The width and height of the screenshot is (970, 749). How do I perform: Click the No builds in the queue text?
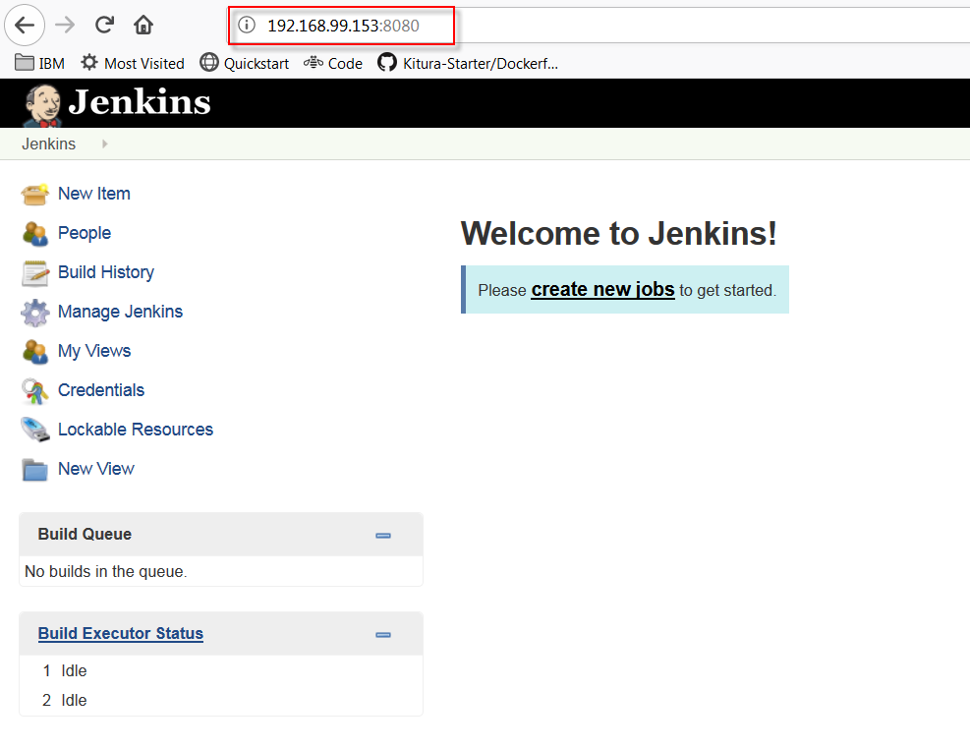[x=106, y=571]
